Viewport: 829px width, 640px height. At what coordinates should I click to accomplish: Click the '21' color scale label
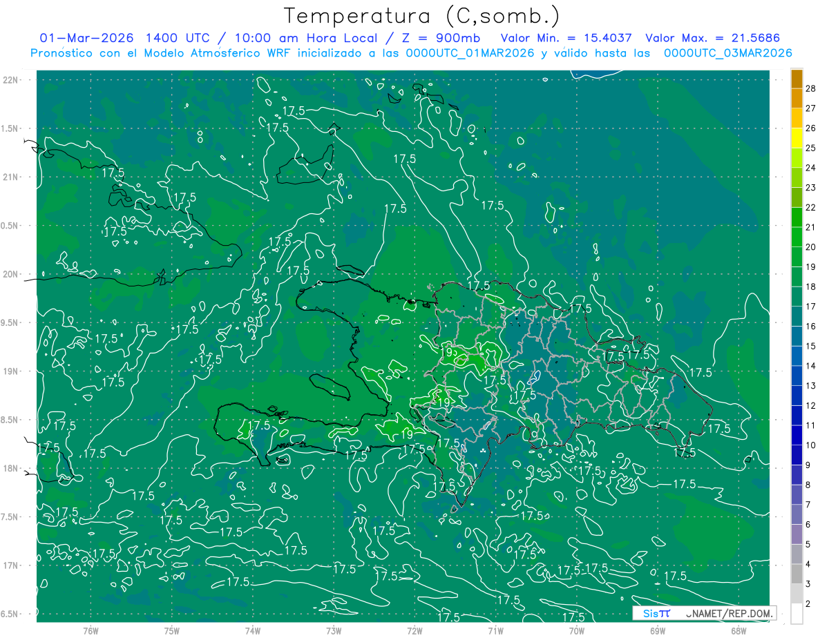(x=811, y=227)
